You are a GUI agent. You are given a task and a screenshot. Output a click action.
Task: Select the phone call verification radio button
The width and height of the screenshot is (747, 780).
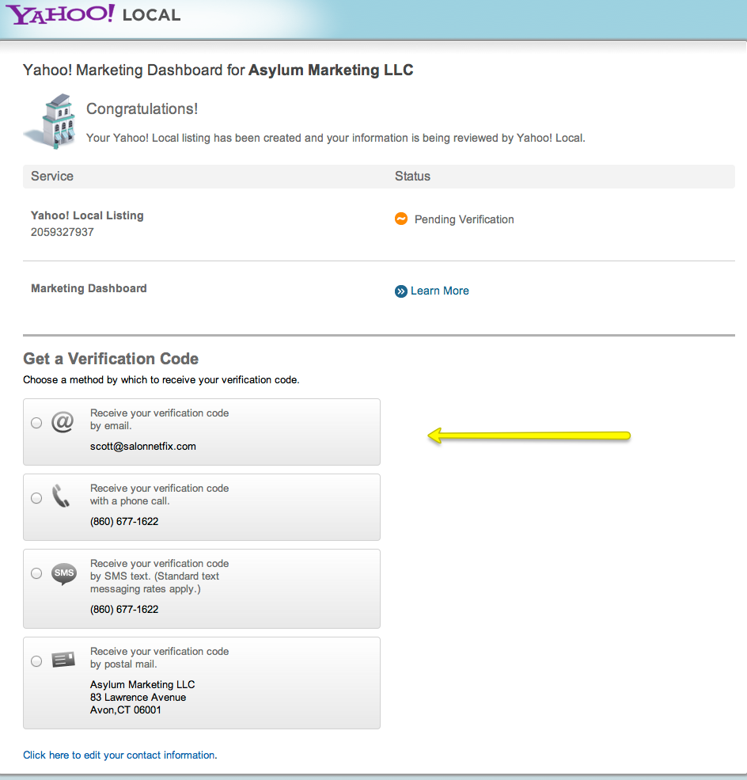(x=36, y=498)
